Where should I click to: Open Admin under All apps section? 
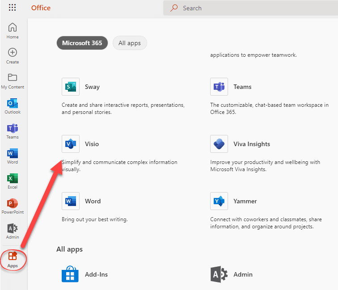point(219,274)
